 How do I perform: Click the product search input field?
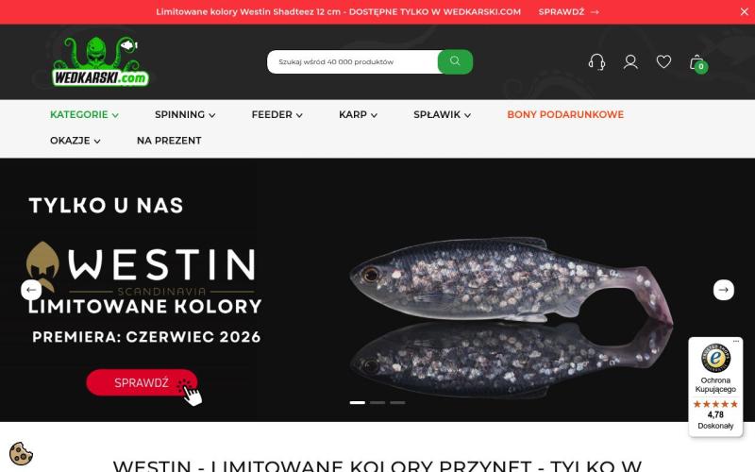point(352,61)
